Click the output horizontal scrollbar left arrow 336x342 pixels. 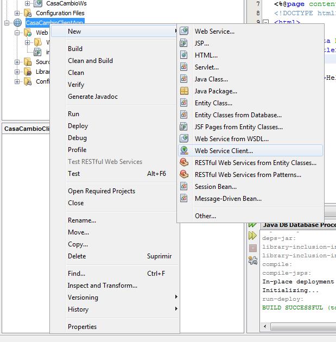tap(265, 326)
